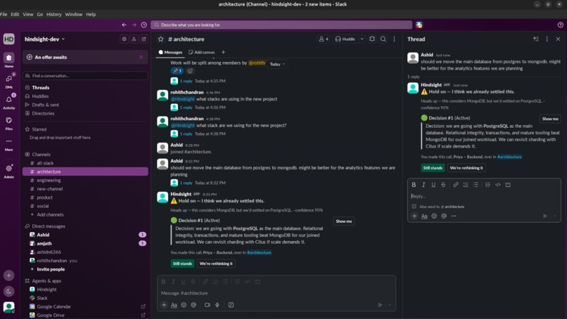Screen dimensions: 567x319
Task: Add a new canvas tab plus
Action: 223,53
